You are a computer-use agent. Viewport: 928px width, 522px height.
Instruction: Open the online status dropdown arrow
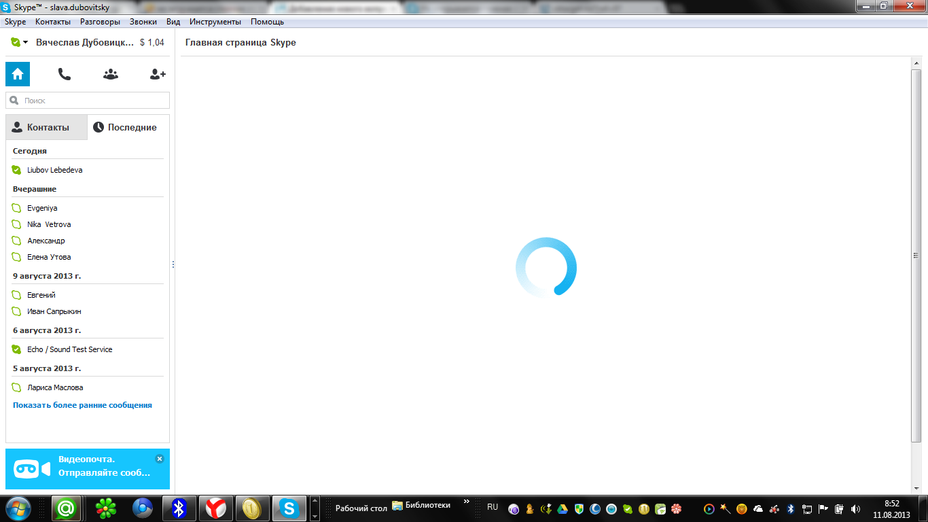pos(26,42)
